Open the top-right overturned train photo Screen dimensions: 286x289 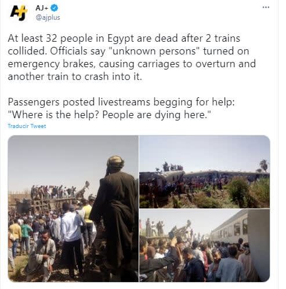tap(204, 171)
